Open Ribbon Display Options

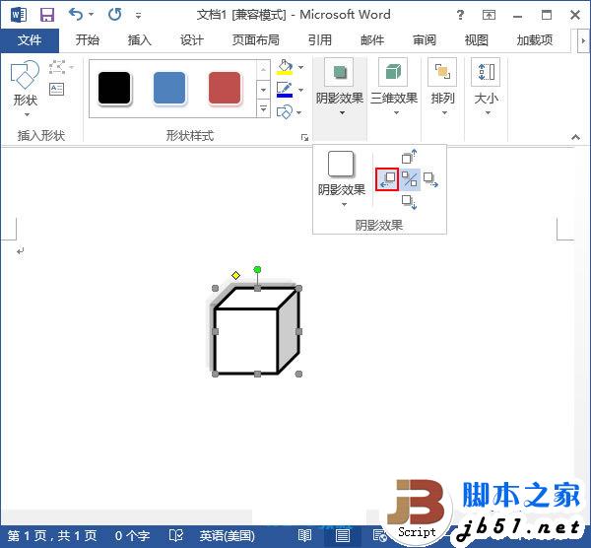pyautogui.click(x=489, y=15)
